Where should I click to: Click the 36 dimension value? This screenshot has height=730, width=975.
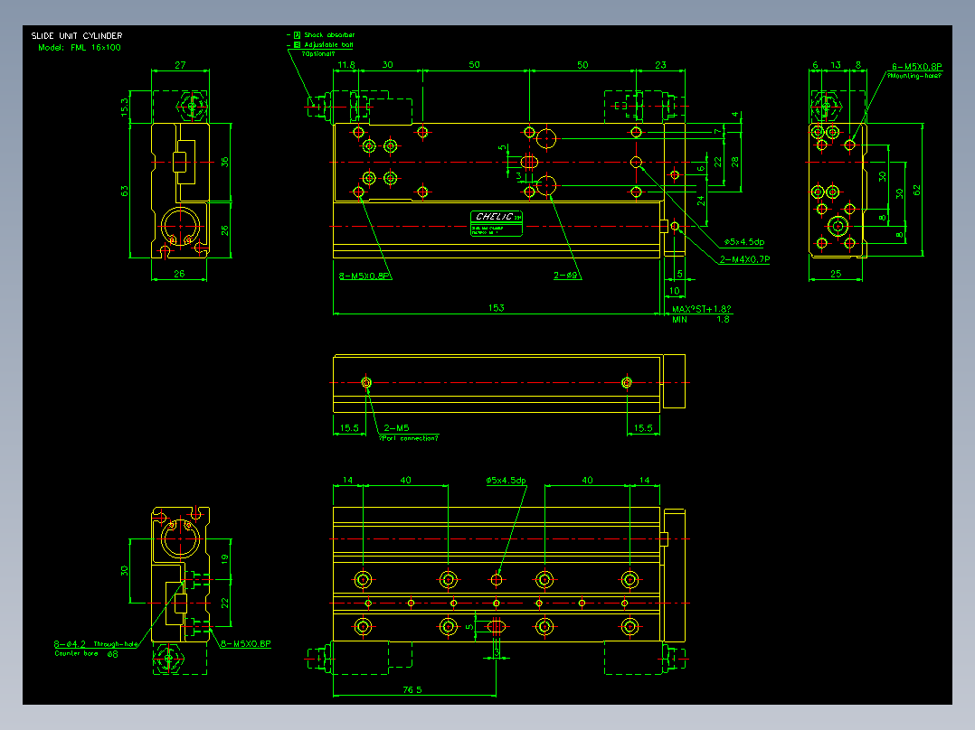(x=224, y=162)
